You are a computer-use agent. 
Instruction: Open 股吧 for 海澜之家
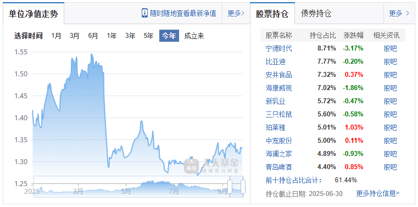coord(391,154)
